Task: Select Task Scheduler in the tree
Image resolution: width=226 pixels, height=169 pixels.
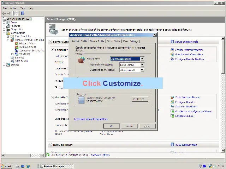Action: point(23,36)
